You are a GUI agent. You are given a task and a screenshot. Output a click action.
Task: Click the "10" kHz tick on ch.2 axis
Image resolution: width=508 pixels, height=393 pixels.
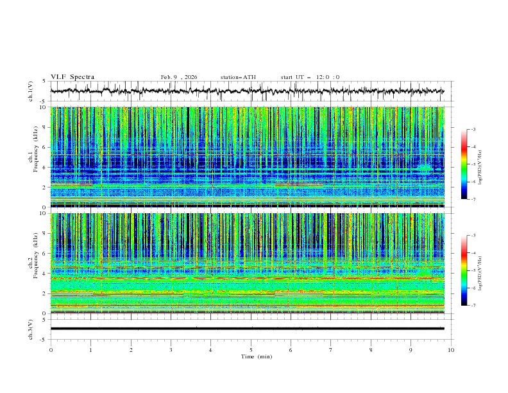(x=44, y=213)
